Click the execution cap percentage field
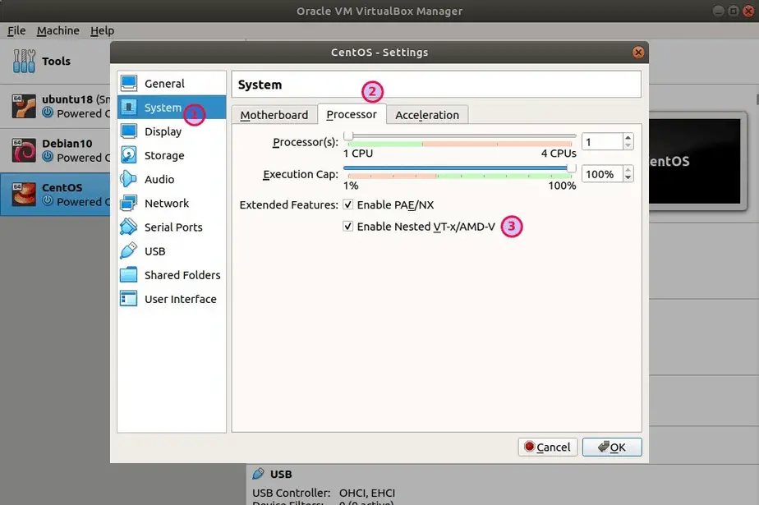The width and height of the screenshot is (759, 505). pos(602,174)
